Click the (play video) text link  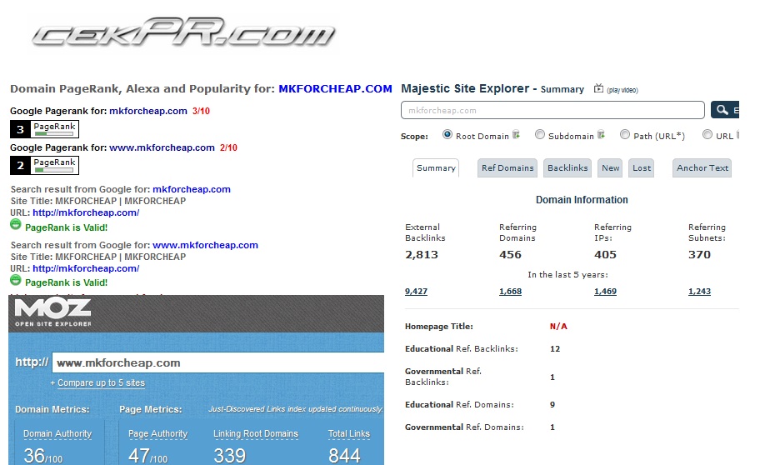click(x=622, y=90)
